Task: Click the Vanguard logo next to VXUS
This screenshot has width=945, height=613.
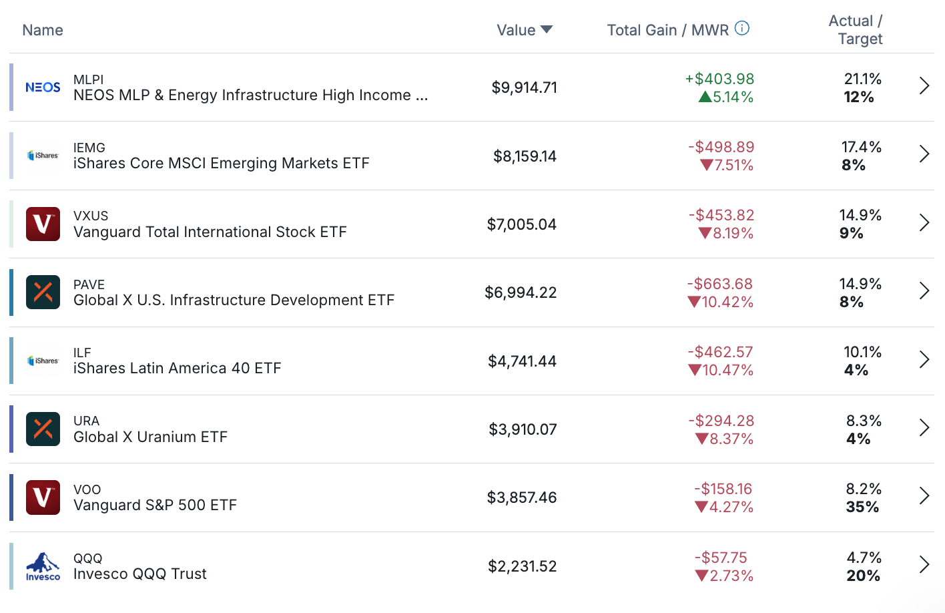Action: (x=43, y=224)
